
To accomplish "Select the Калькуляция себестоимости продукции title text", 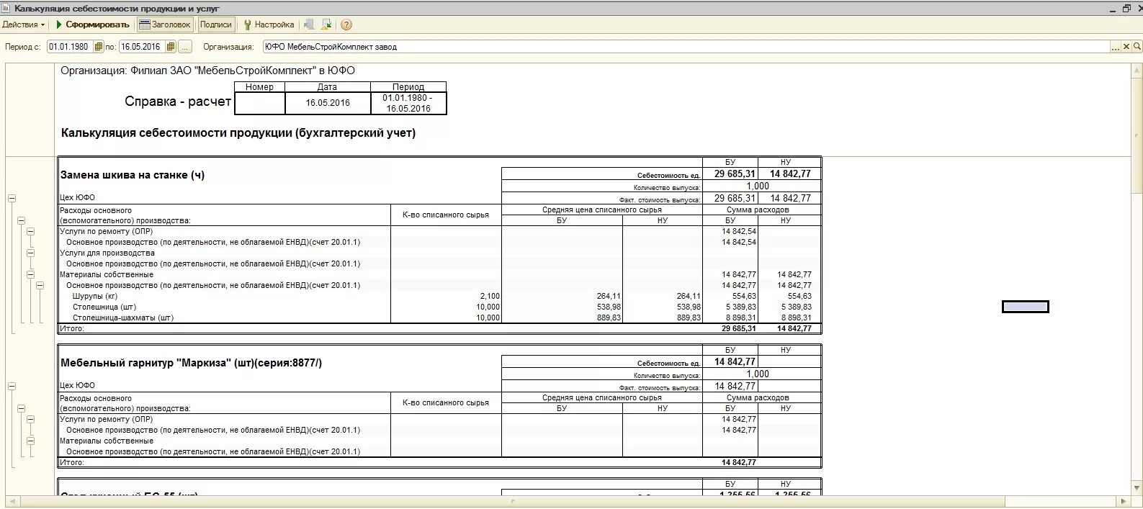I will point(238,133).
